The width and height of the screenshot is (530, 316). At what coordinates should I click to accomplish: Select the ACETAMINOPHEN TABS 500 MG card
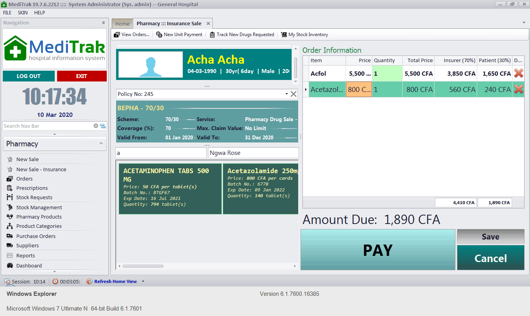170,189
